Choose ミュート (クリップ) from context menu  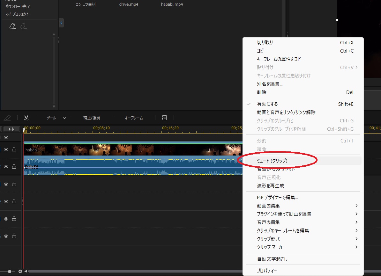tap(303, 161)
